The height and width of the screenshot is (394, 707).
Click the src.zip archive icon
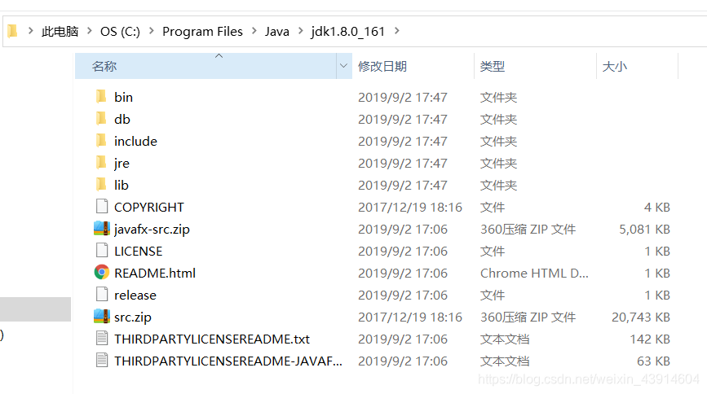coord(101,316)
